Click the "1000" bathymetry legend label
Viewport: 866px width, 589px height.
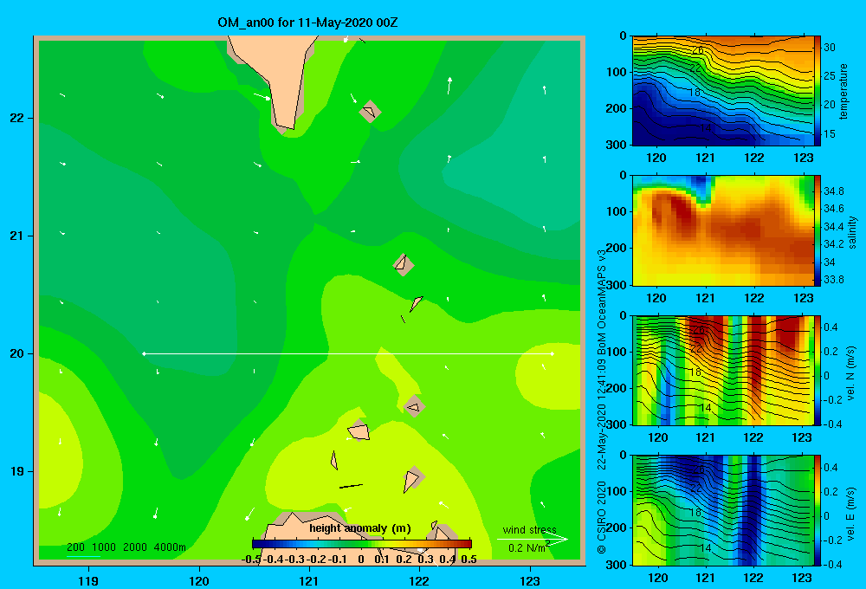click(104, 547)
